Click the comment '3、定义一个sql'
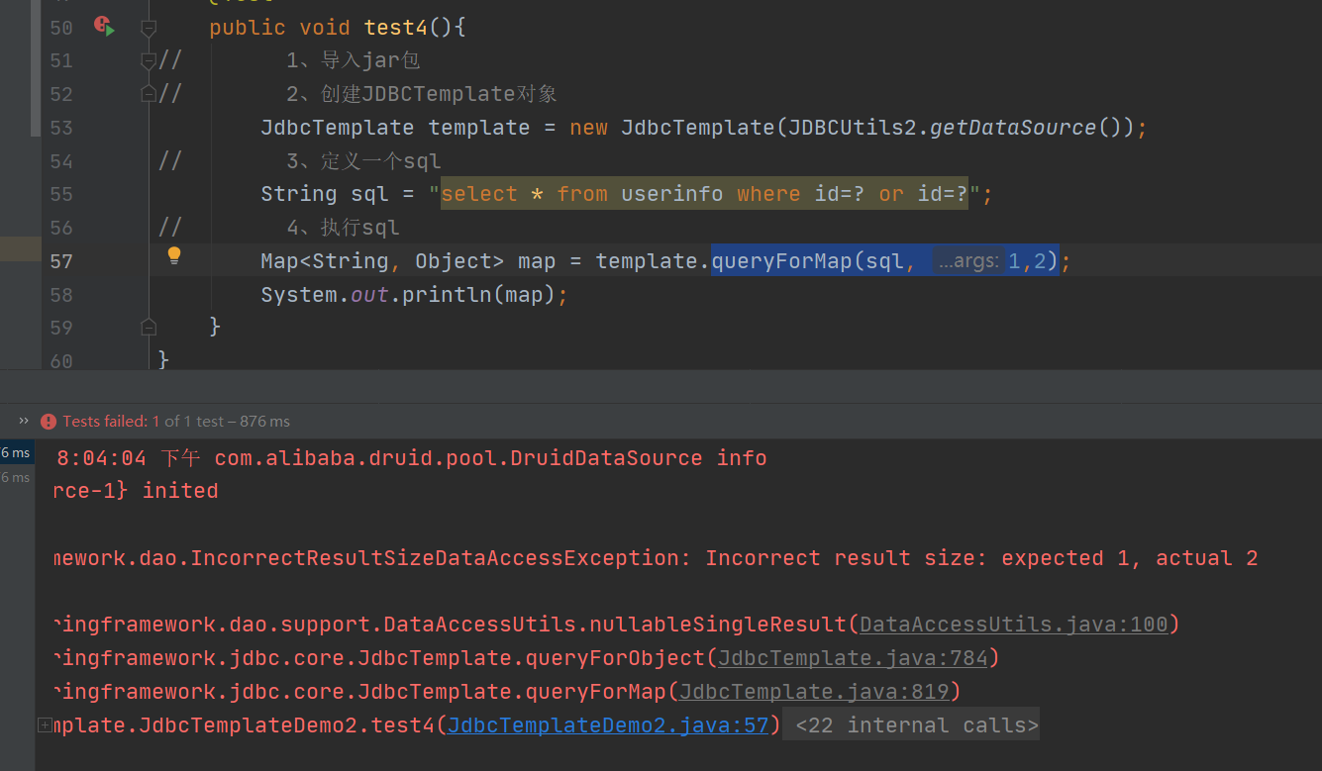The height and width of the screenshot is (771, 1322). (x=363, y=161)
